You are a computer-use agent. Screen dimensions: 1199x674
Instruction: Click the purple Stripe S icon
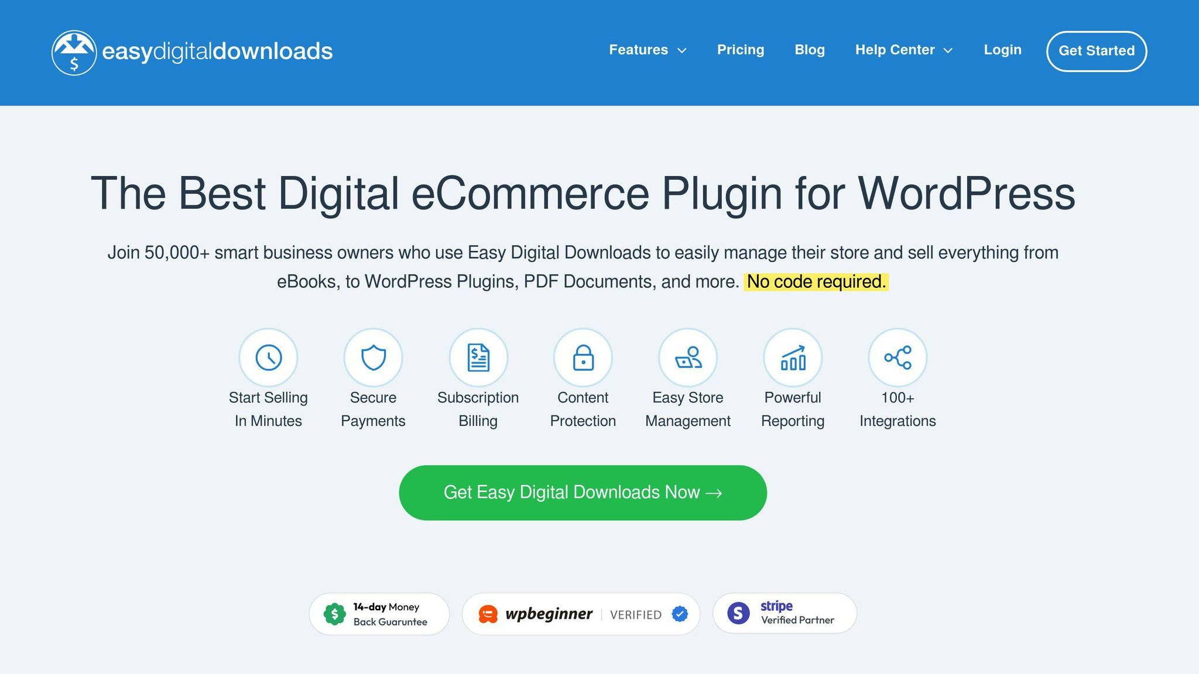[x=738, y=613]
